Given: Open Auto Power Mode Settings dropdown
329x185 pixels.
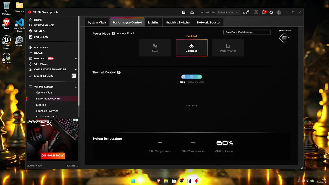Looking at the screenshot, I should click(x=247, y=32).
